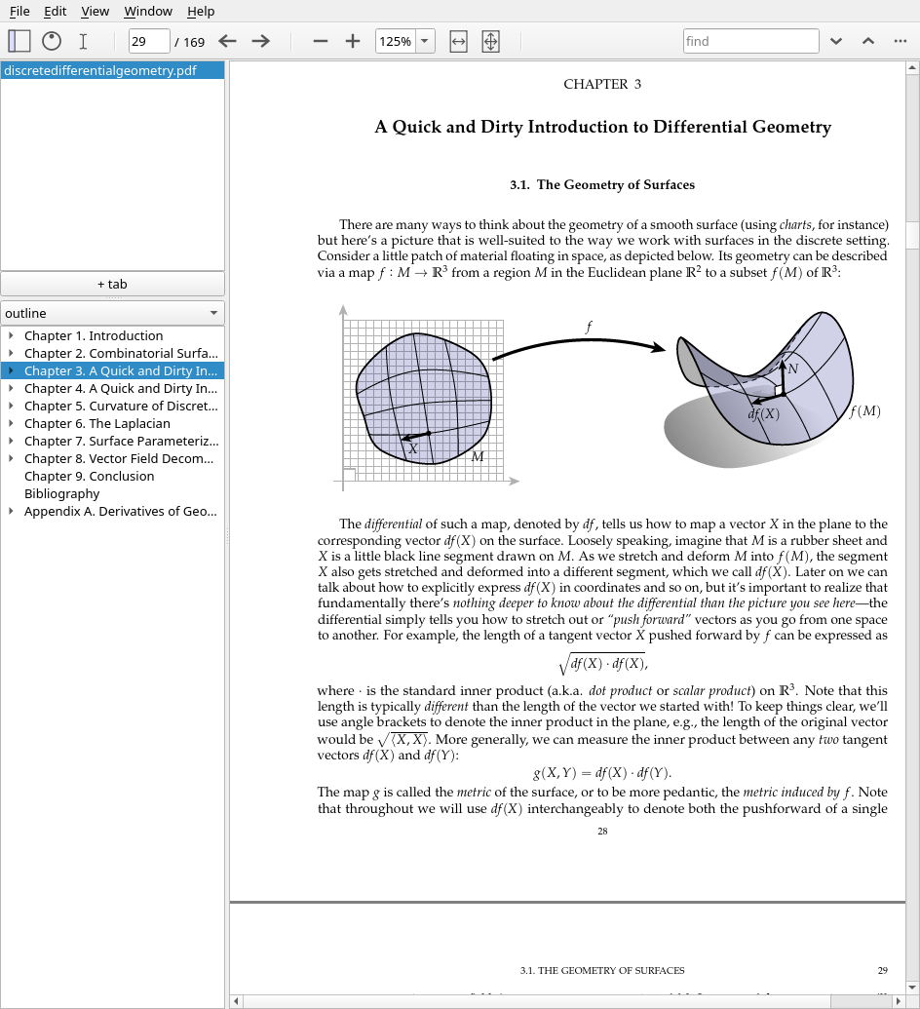The image size is (920, 1009).
Task: Open the three-dots more options menu
Action: click(901, 41)
